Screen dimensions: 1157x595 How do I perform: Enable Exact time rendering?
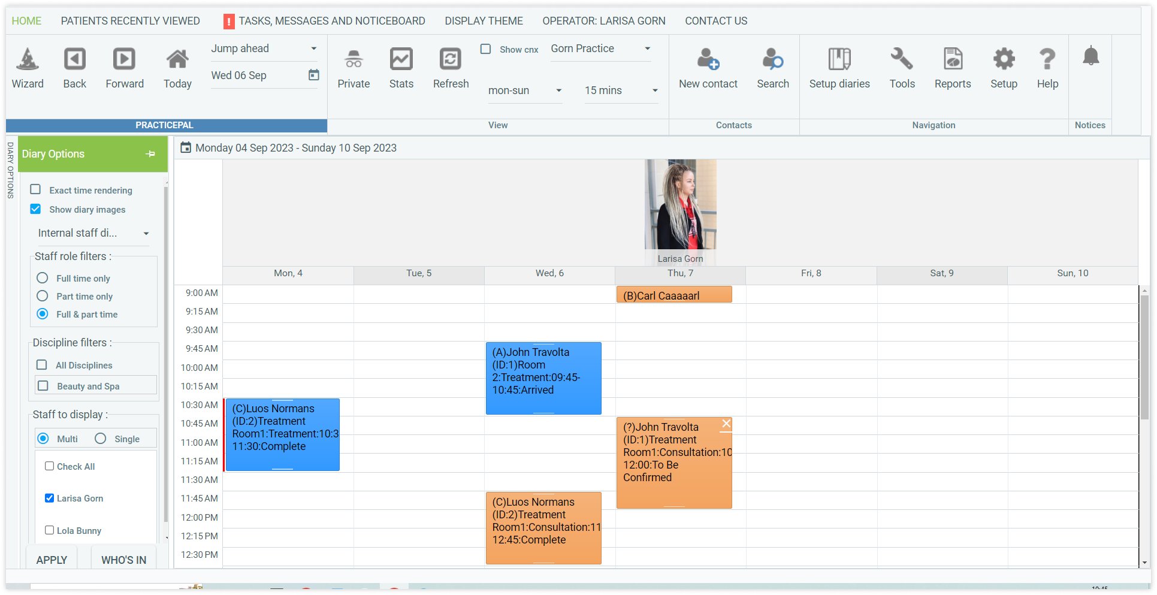click(x=36, y=190)
